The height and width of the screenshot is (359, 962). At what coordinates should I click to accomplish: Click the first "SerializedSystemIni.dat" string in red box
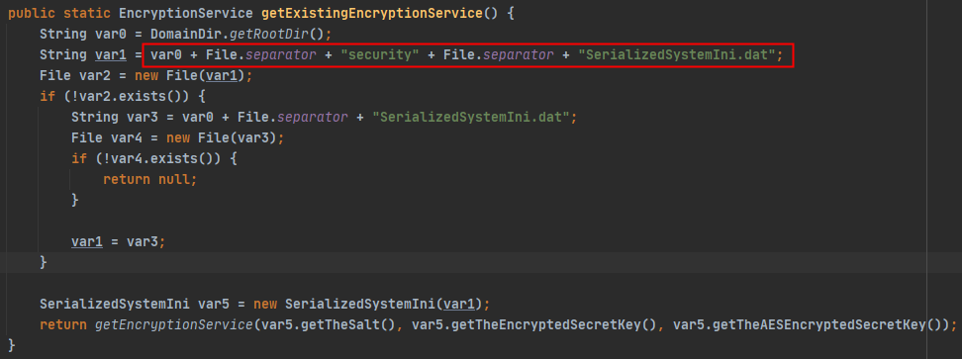[x=677, y=55]
